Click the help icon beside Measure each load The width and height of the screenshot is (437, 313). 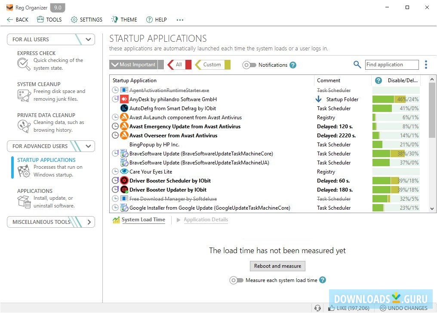(323, 280)
